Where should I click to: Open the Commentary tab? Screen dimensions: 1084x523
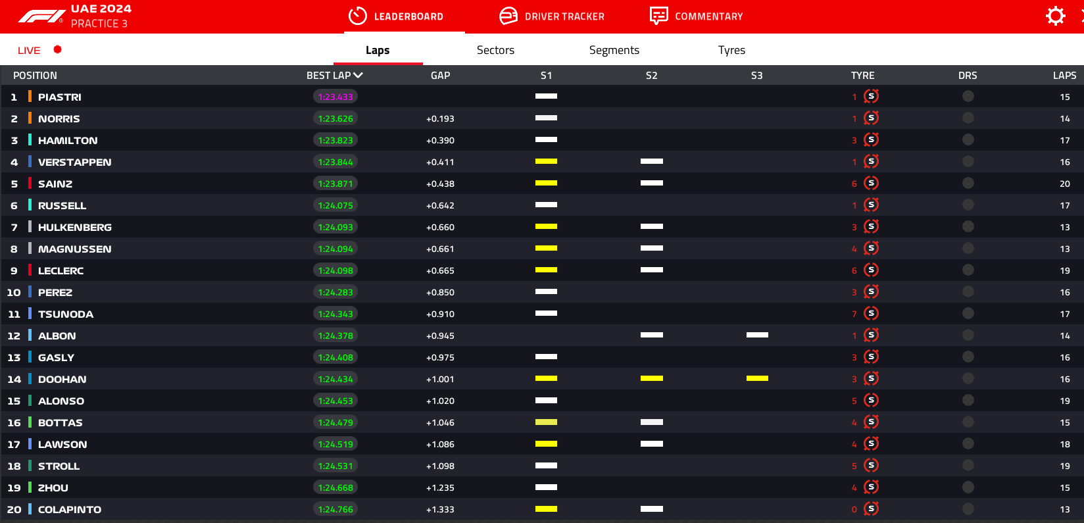click(x=709, y=16)
